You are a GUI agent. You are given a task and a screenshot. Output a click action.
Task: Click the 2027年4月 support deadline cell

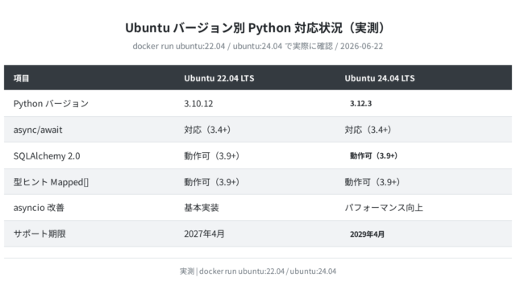click(204, 234)
